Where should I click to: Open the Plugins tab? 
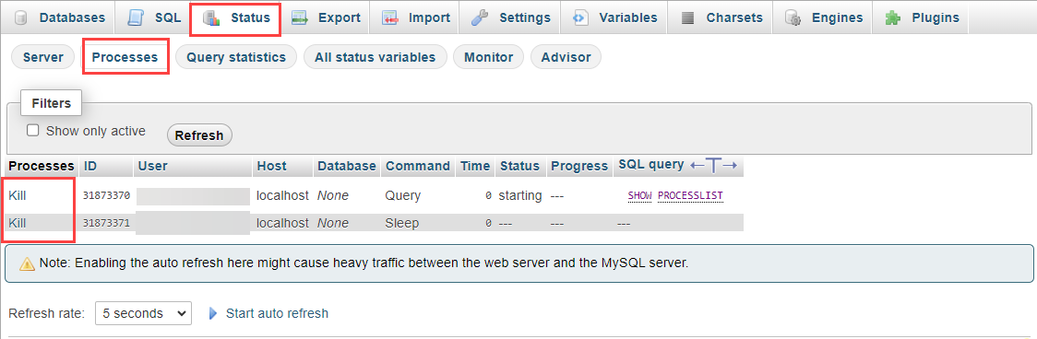[922, 18]
